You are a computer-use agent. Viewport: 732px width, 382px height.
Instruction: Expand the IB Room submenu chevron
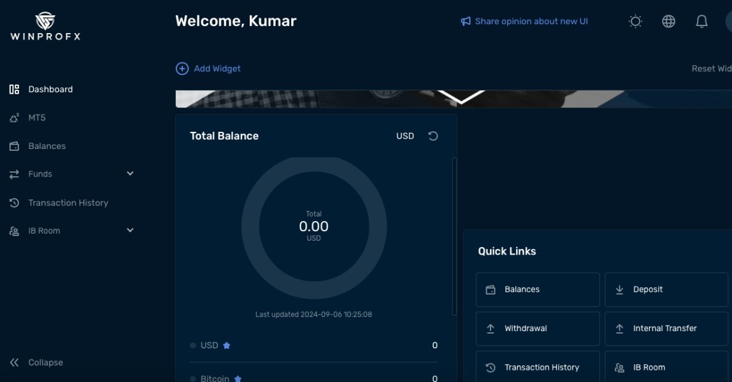(x=130, y=230)
